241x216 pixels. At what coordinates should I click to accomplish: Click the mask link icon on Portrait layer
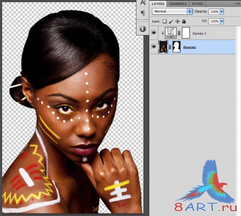pos(170,47)
